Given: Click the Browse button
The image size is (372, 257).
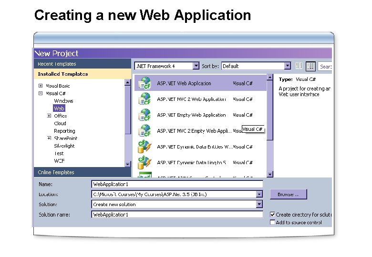Looking at the screenshot, I should point(288,194).
